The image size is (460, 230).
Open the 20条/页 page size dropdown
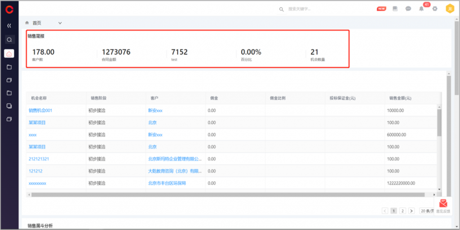point(427,211)
